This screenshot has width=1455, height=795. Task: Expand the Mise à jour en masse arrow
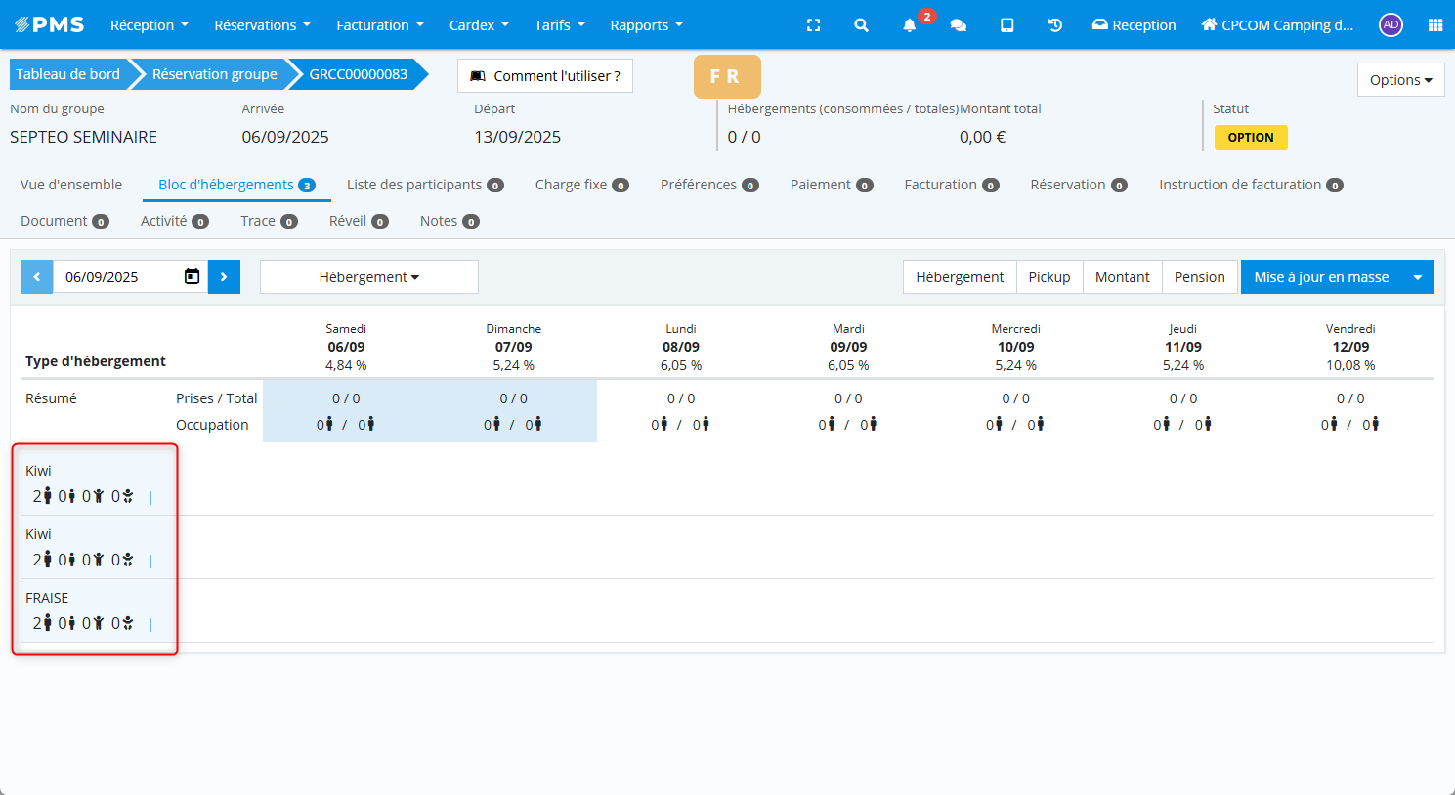click(x=1418, y=277)
